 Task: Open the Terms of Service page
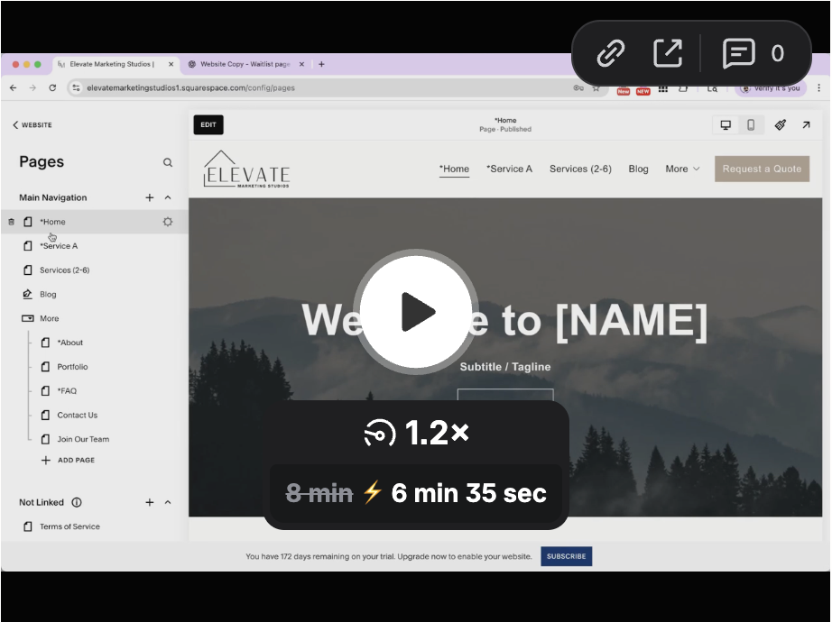tap(69, 527)
